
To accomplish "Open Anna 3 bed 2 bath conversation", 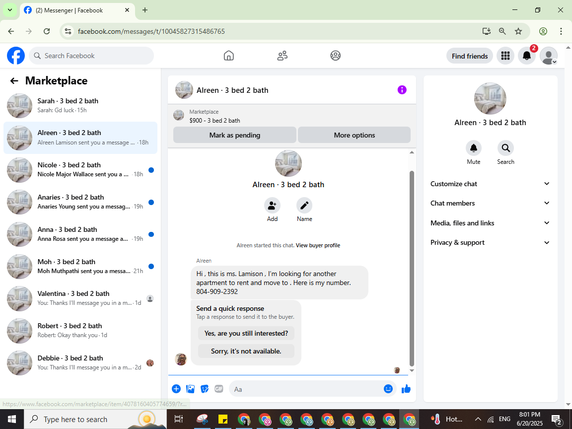I will (x=80, y=234).
